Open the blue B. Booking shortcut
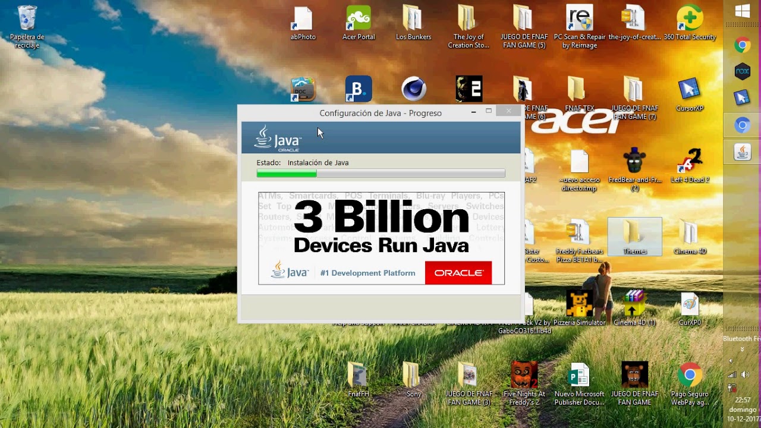761x428 pixels. click(x=359, y=89)
